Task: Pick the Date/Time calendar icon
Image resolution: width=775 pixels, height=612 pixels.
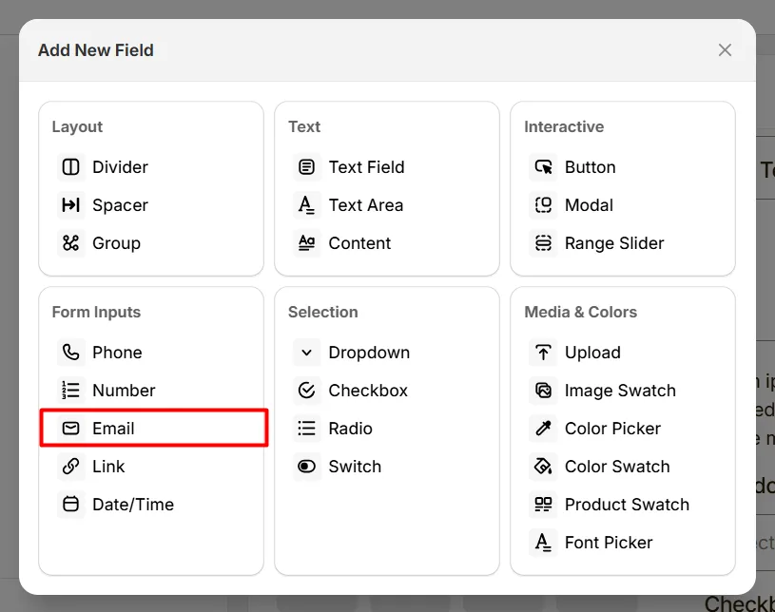Action: [x=70, y=505]
